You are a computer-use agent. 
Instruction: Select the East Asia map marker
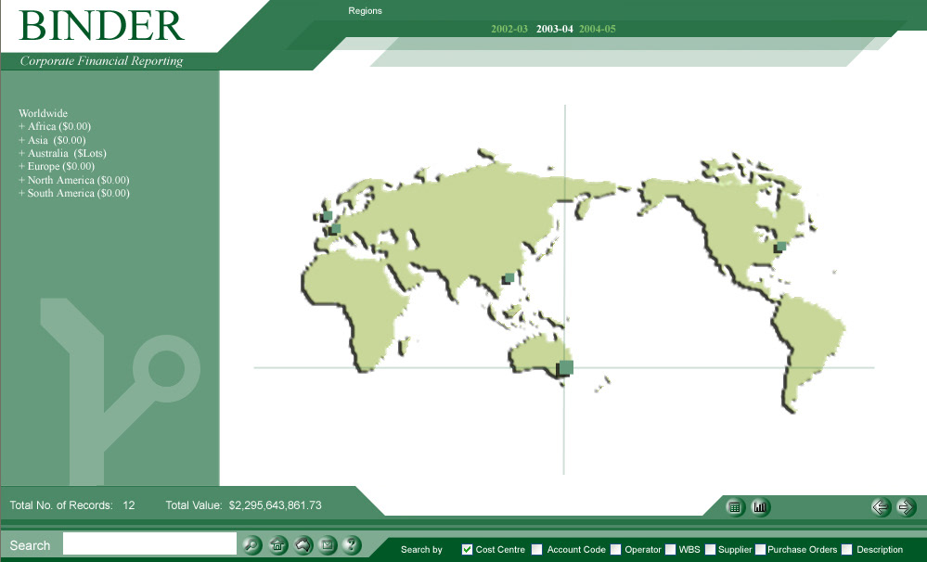click(508, 278)
